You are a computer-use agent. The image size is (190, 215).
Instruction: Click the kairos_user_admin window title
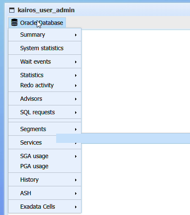[x=46, y=10]
